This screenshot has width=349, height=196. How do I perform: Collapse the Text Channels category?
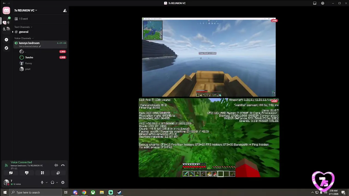tap(23, 27)
